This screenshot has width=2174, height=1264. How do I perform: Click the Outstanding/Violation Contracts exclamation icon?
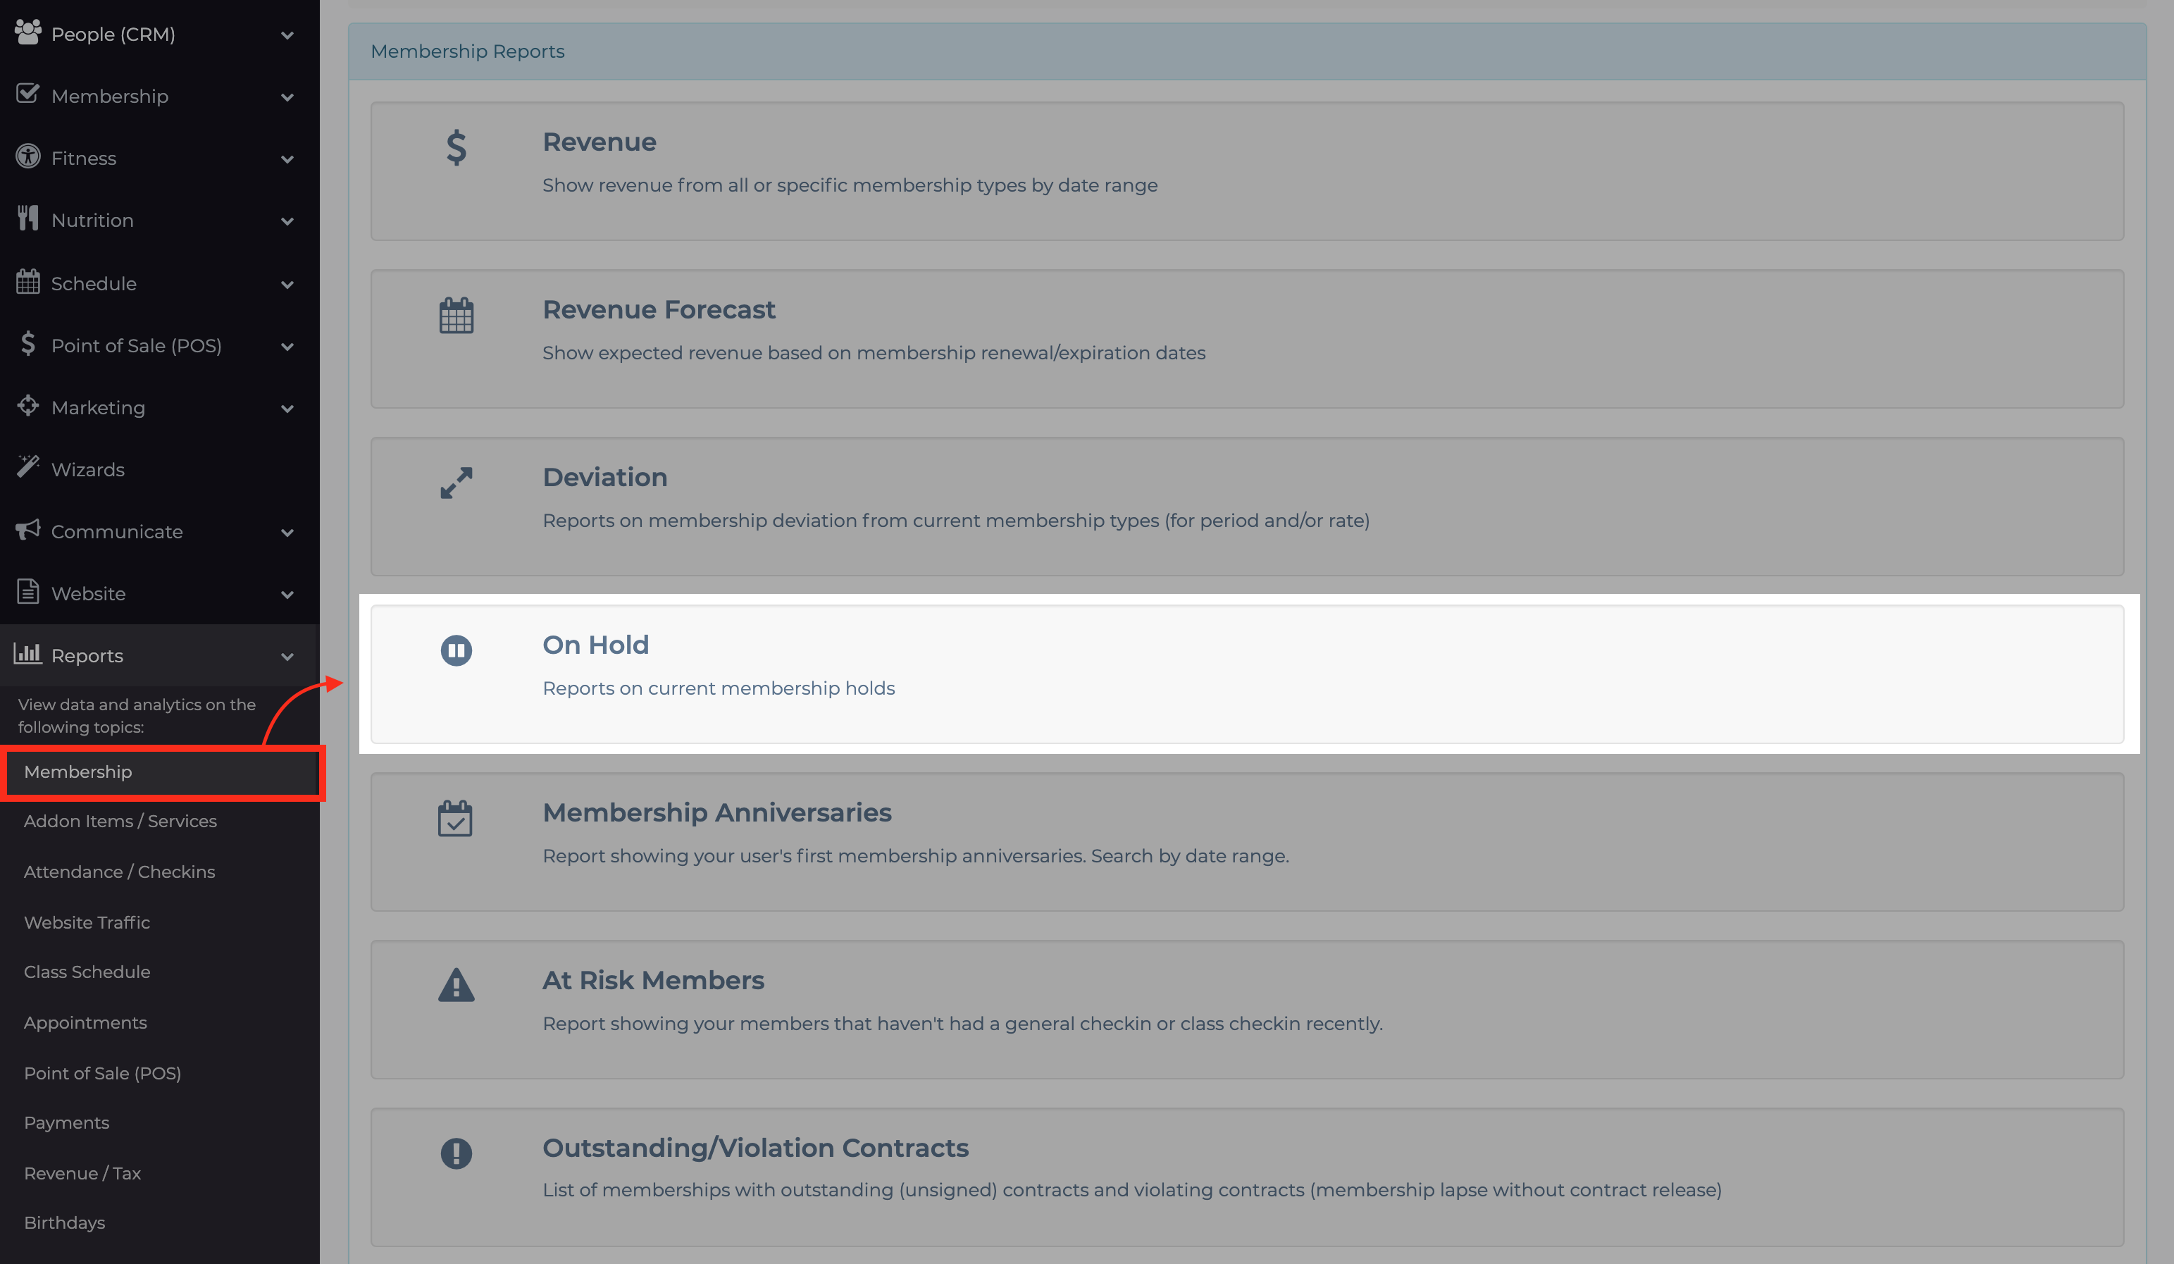click(x=456, y=1153)
